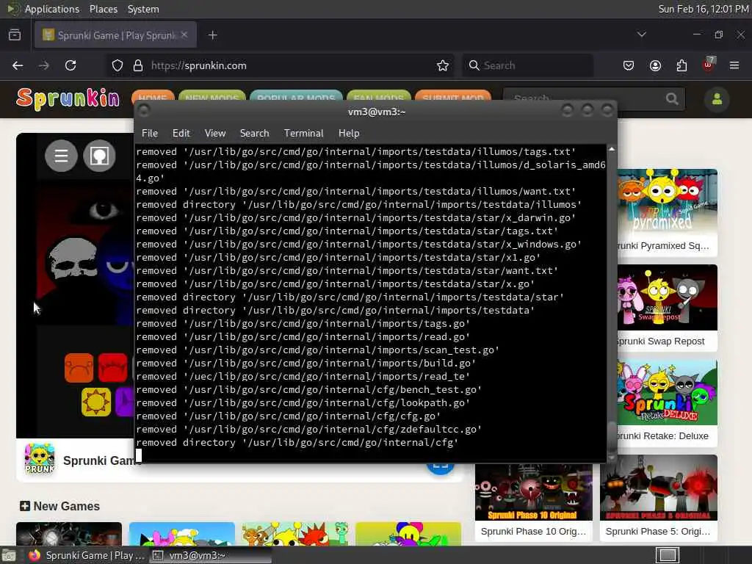The height and width of the screenshot is (564, 752).
Task: Select the red character tile in game
Action: click(x=112, y=368)
